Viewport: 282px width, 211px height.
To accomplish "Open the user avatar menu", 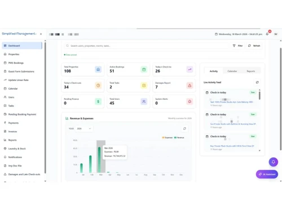I will coord(276,34).
